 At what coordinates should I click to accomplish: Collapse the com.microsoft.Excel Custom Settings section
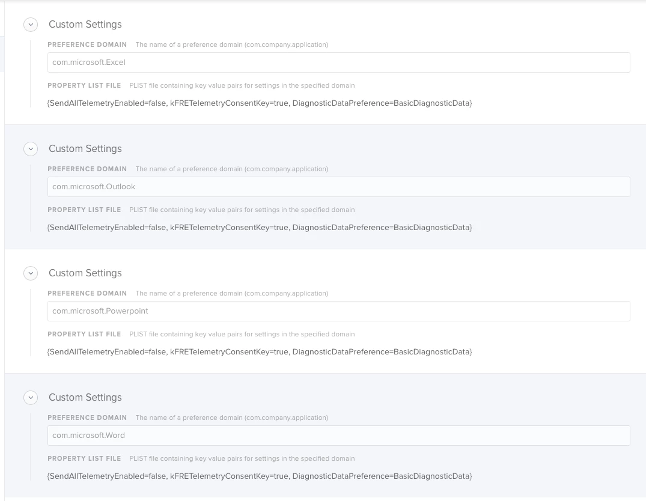[31, 25]
